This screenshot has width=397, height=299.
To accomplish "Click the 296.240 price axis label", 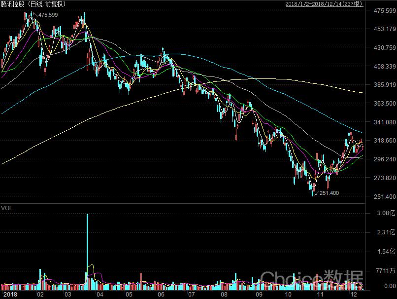I will [385, 159].
